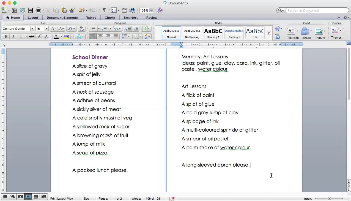Center align the text

[100, 36]
